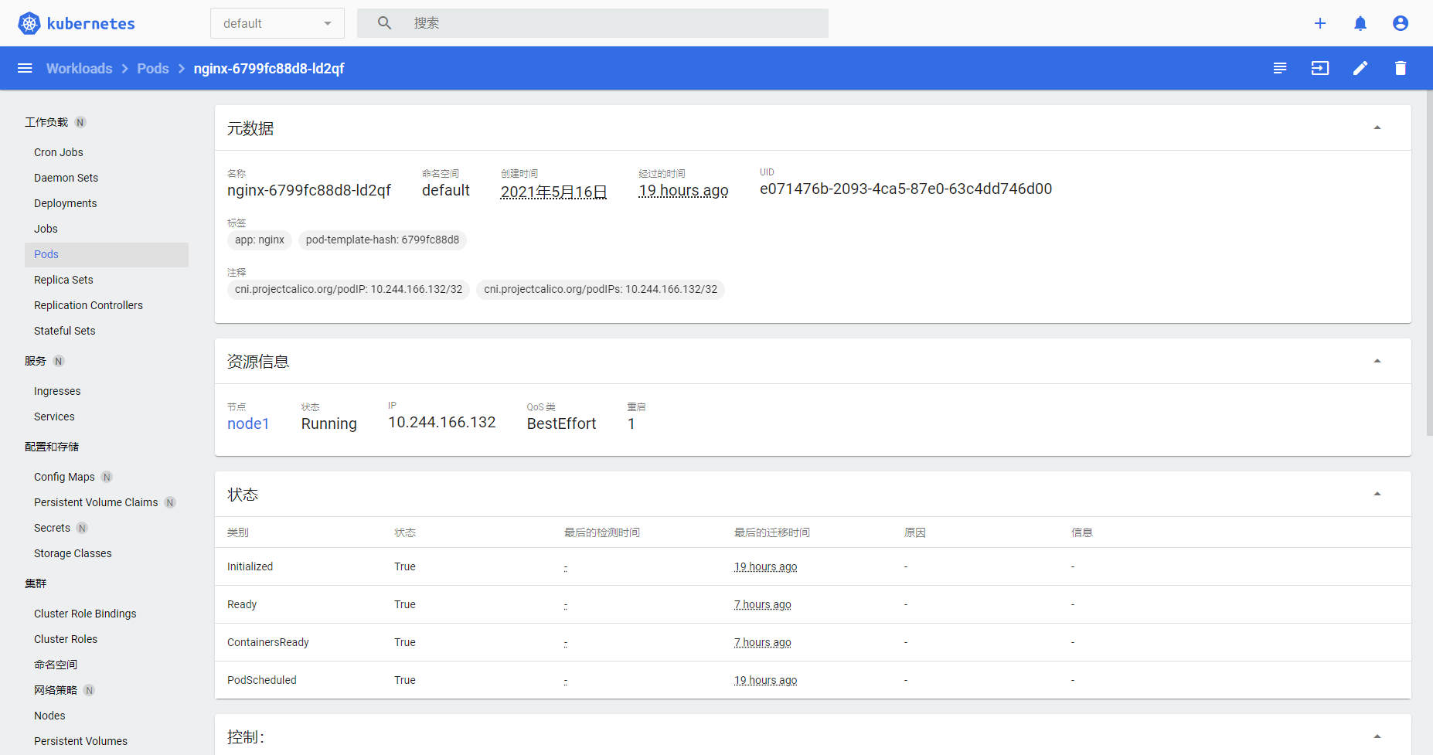1433x755 pixels.
Task: Click the plus create resource icon
Action: point(1320,23)
